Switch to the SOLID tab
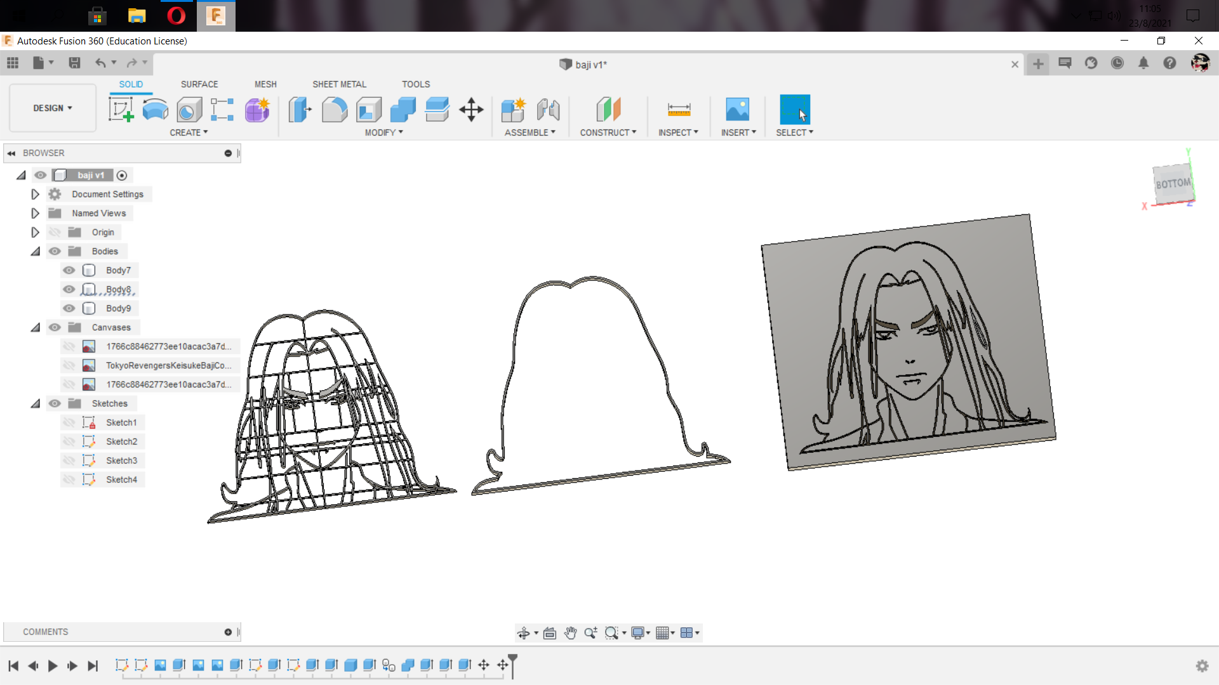This screenshot has width=1219, height=685. tap(131, 84)
